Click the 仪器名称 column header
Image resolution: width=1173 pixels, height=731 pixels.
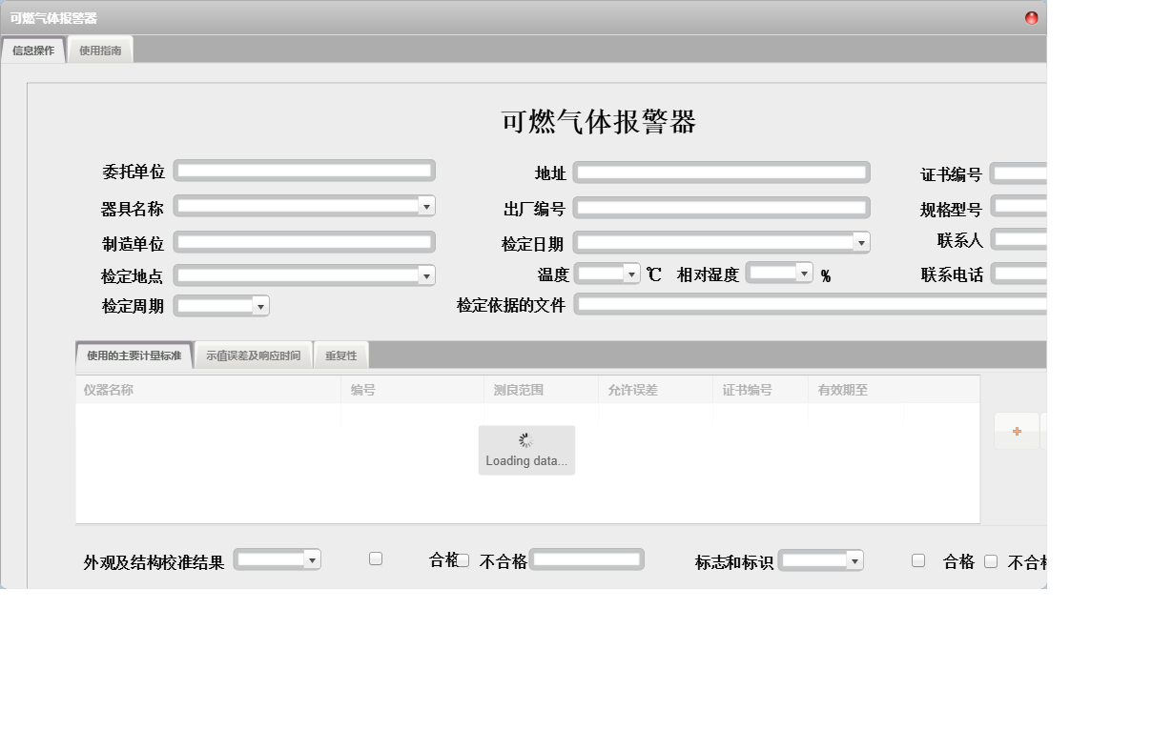point(109,390)
